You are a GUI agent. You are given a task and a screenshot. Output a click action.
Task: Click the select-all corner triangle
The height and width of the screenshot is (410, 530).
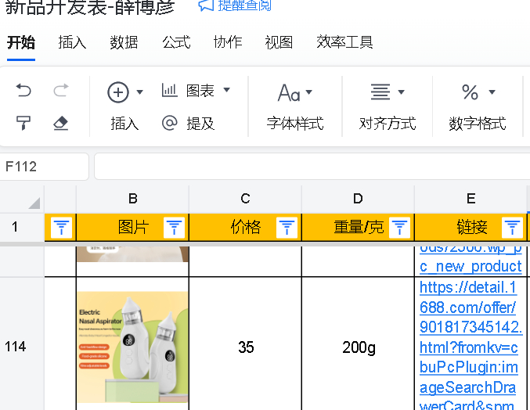click(x=34, y=203)
